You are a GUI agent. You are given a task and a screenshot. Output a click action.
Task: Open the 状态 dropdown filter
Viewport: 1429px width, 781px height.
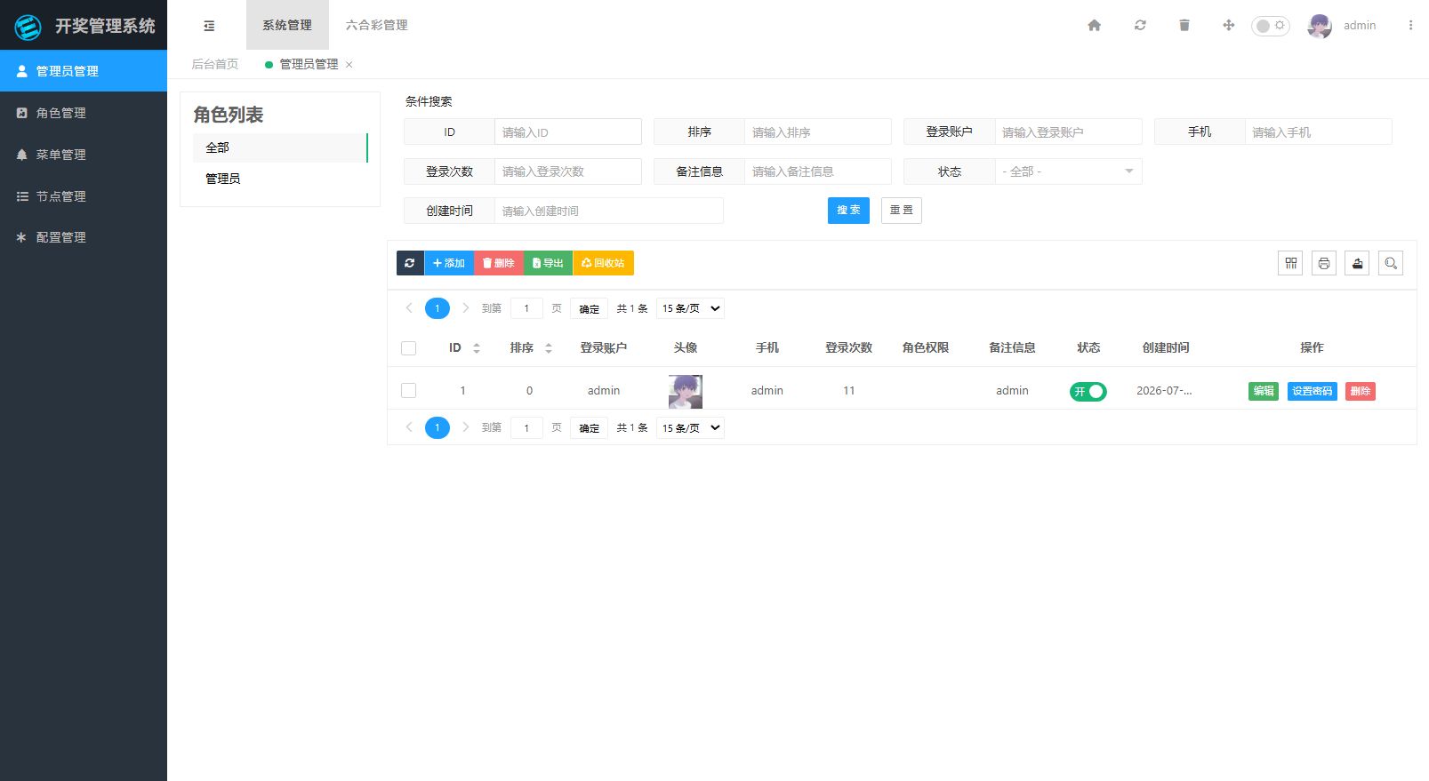pyautogui.click(x=1068, y=171)
